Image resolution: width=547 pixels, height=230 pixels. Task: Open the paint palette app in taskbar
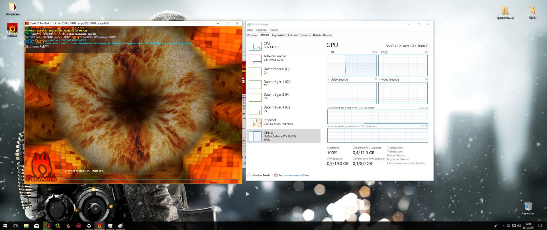pos(121,226)
